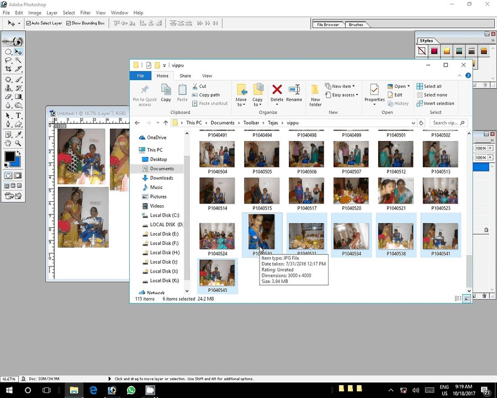Toggle Quick Mask mode button
This screenshot has height=398, width=497.
point(18,176)
